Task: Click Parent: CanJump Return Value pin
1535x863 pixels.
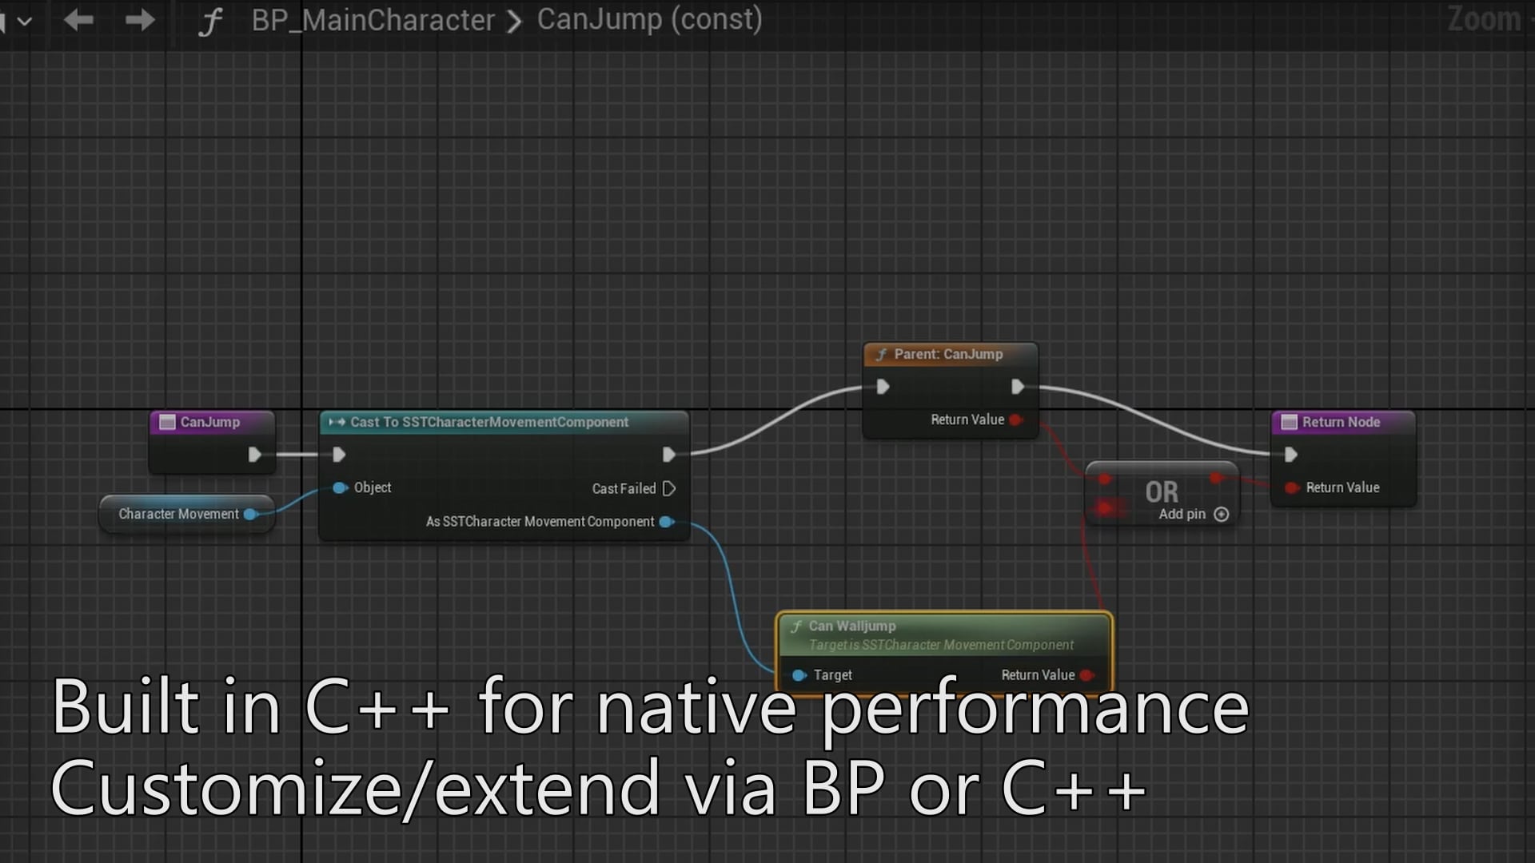Action: (x=1015, y=420)
